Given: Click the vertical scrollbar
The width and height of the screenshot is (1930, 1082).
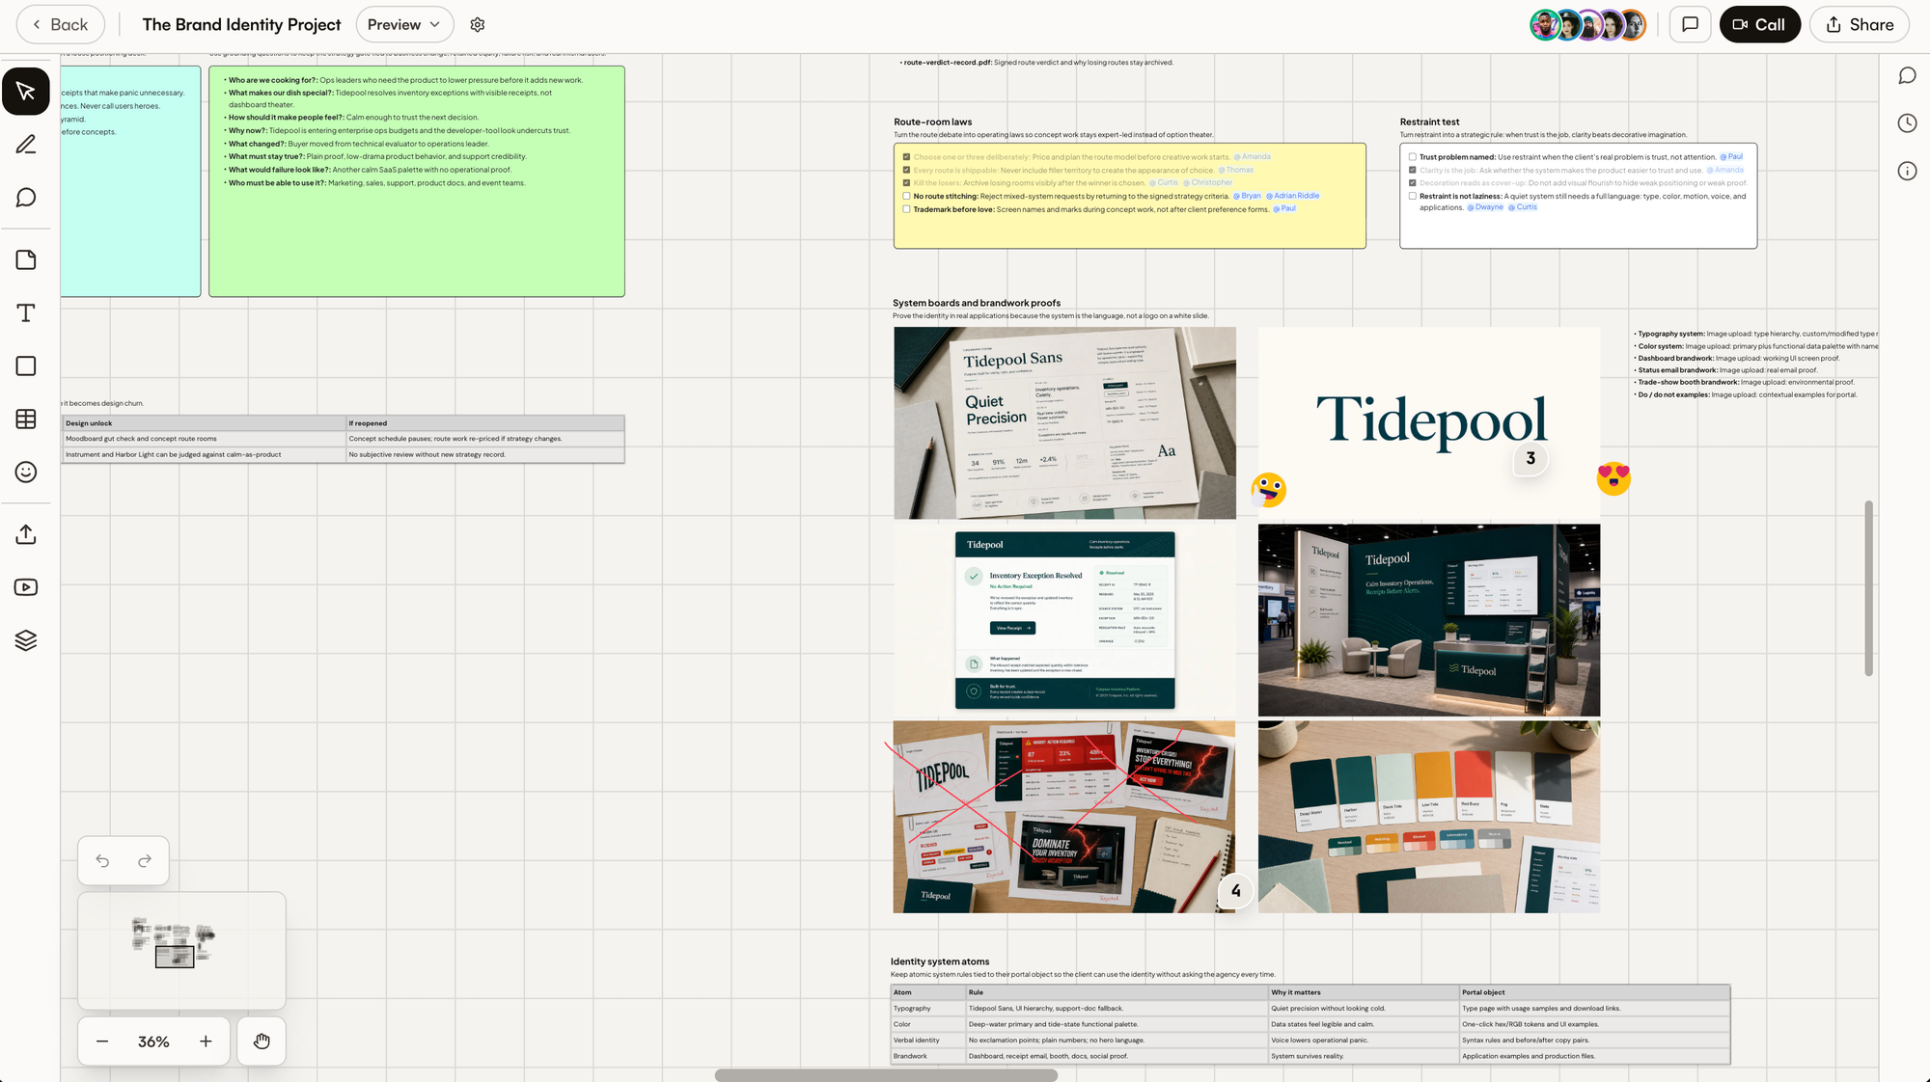Looking at the screenshot, I should (1868, 588).
